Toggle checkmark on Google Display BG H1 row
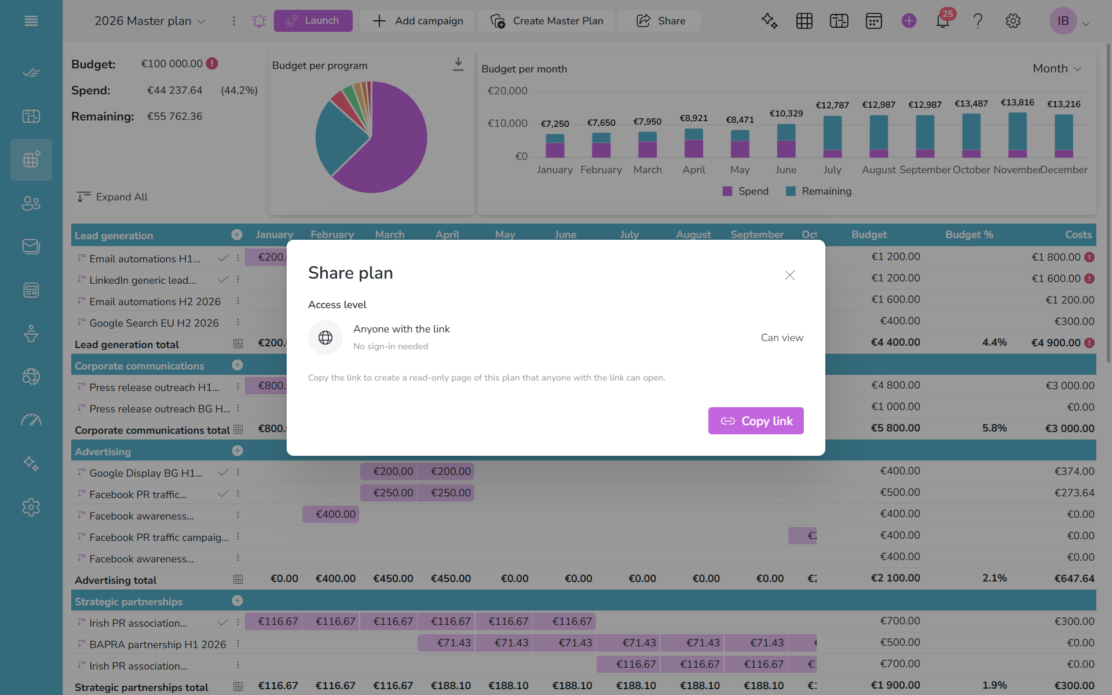The height and width of the screenshot is (695, 1112). (222, 473)
